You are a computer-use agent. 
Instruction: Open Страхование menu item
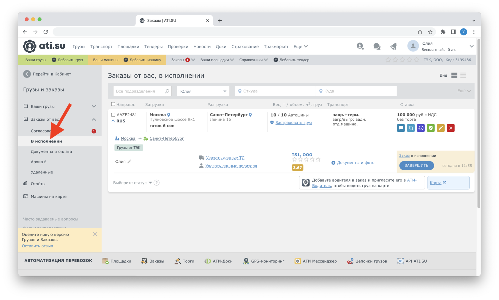(245, 46)
